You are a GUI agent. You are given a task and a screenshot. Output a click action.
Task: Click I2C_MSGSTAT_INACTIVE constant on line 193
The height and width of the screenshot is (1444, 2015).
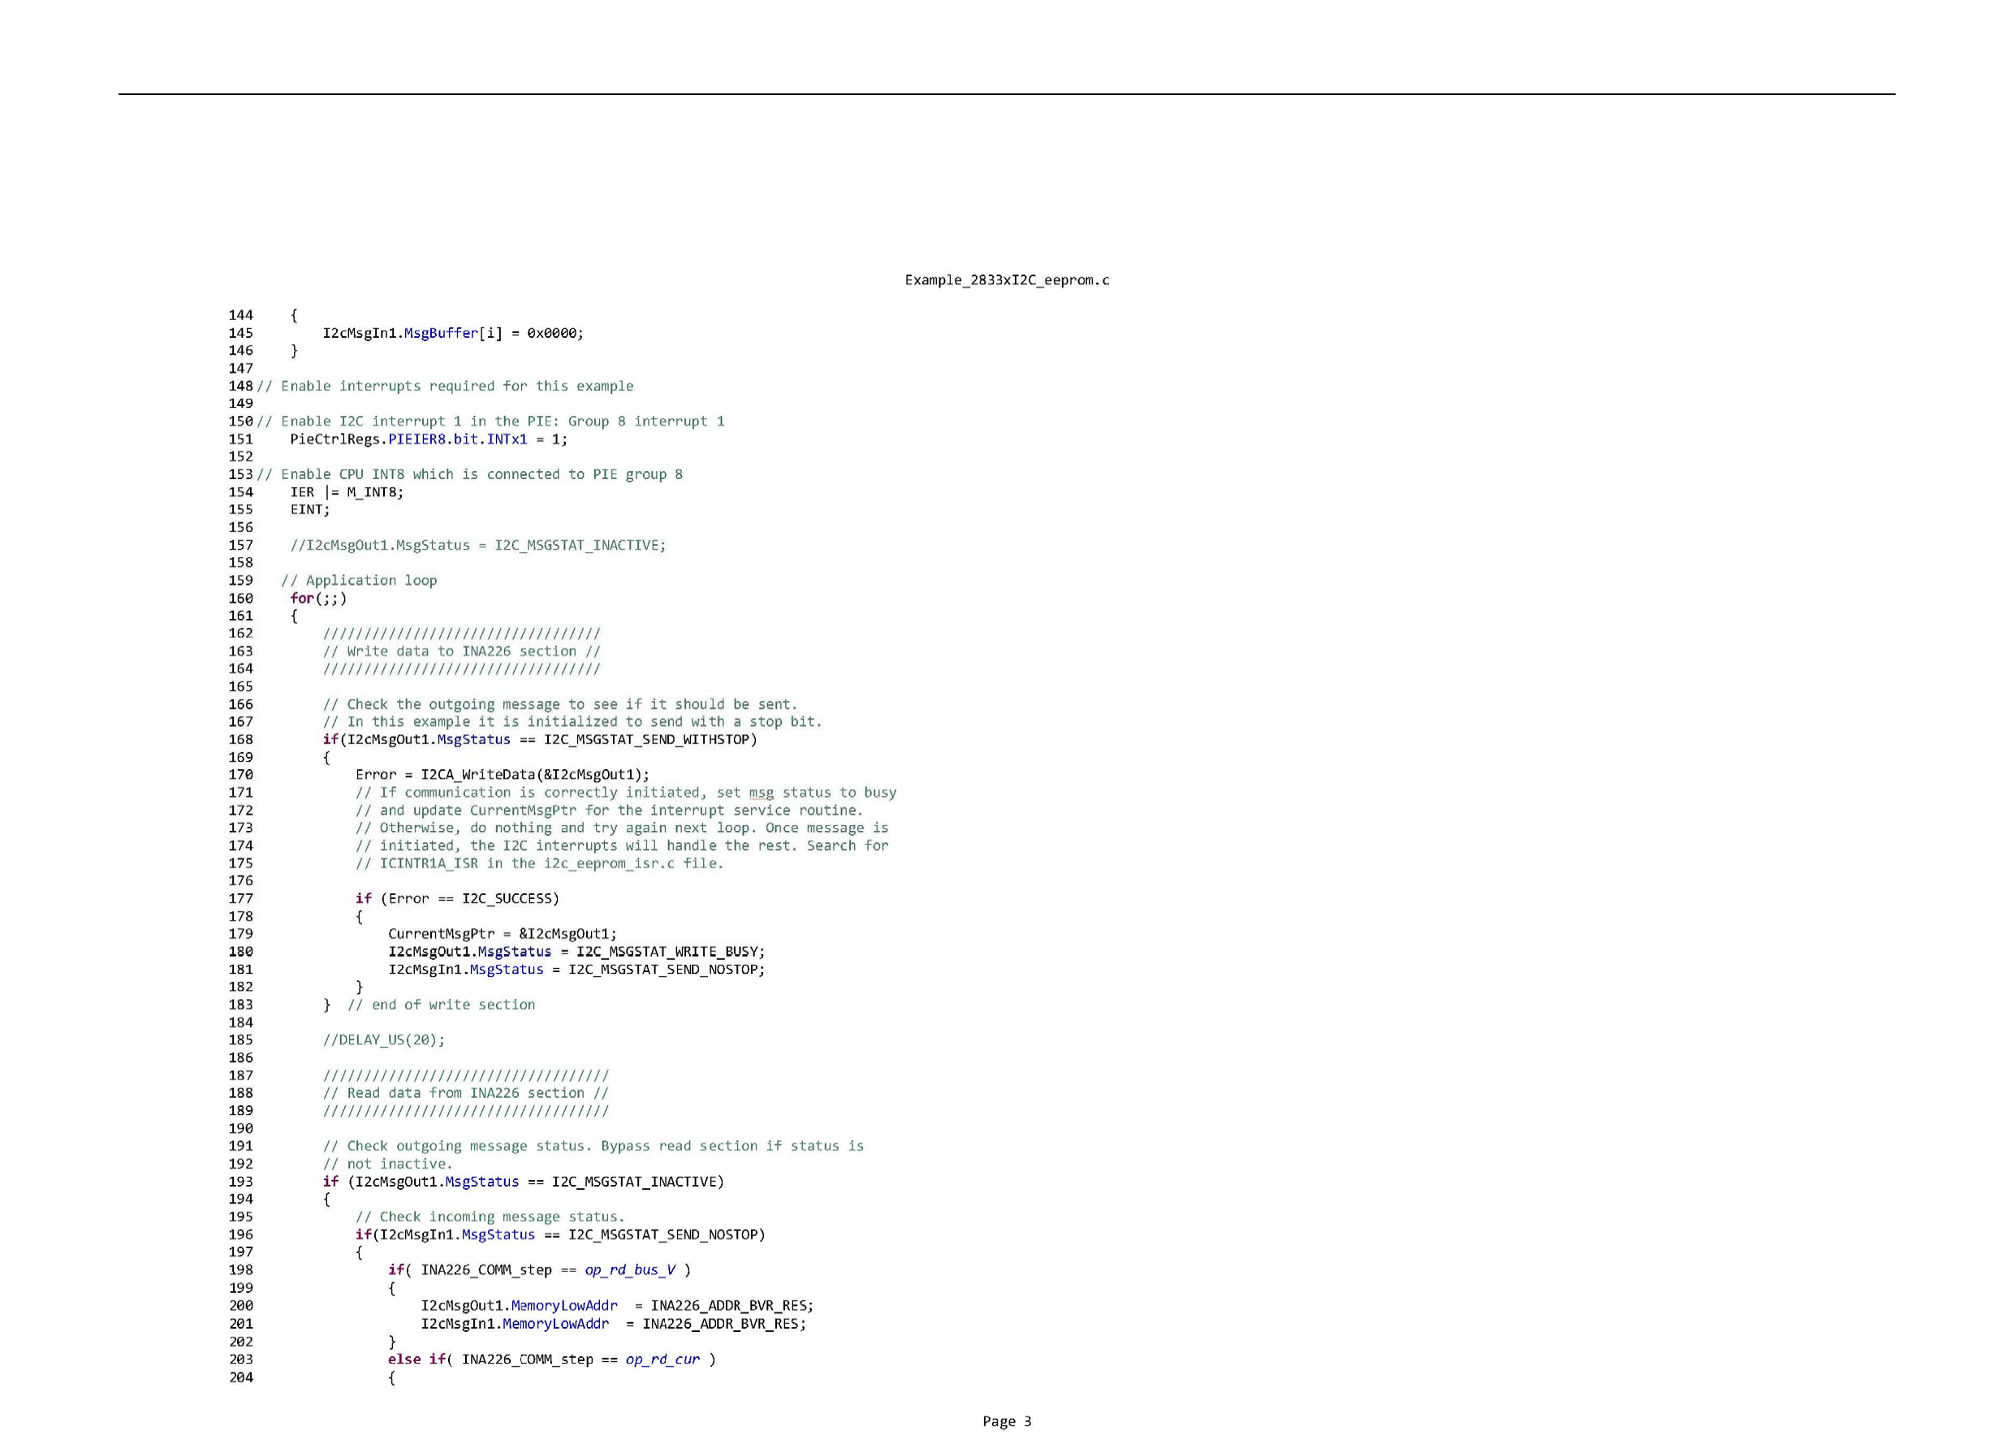coord(635,1182)
